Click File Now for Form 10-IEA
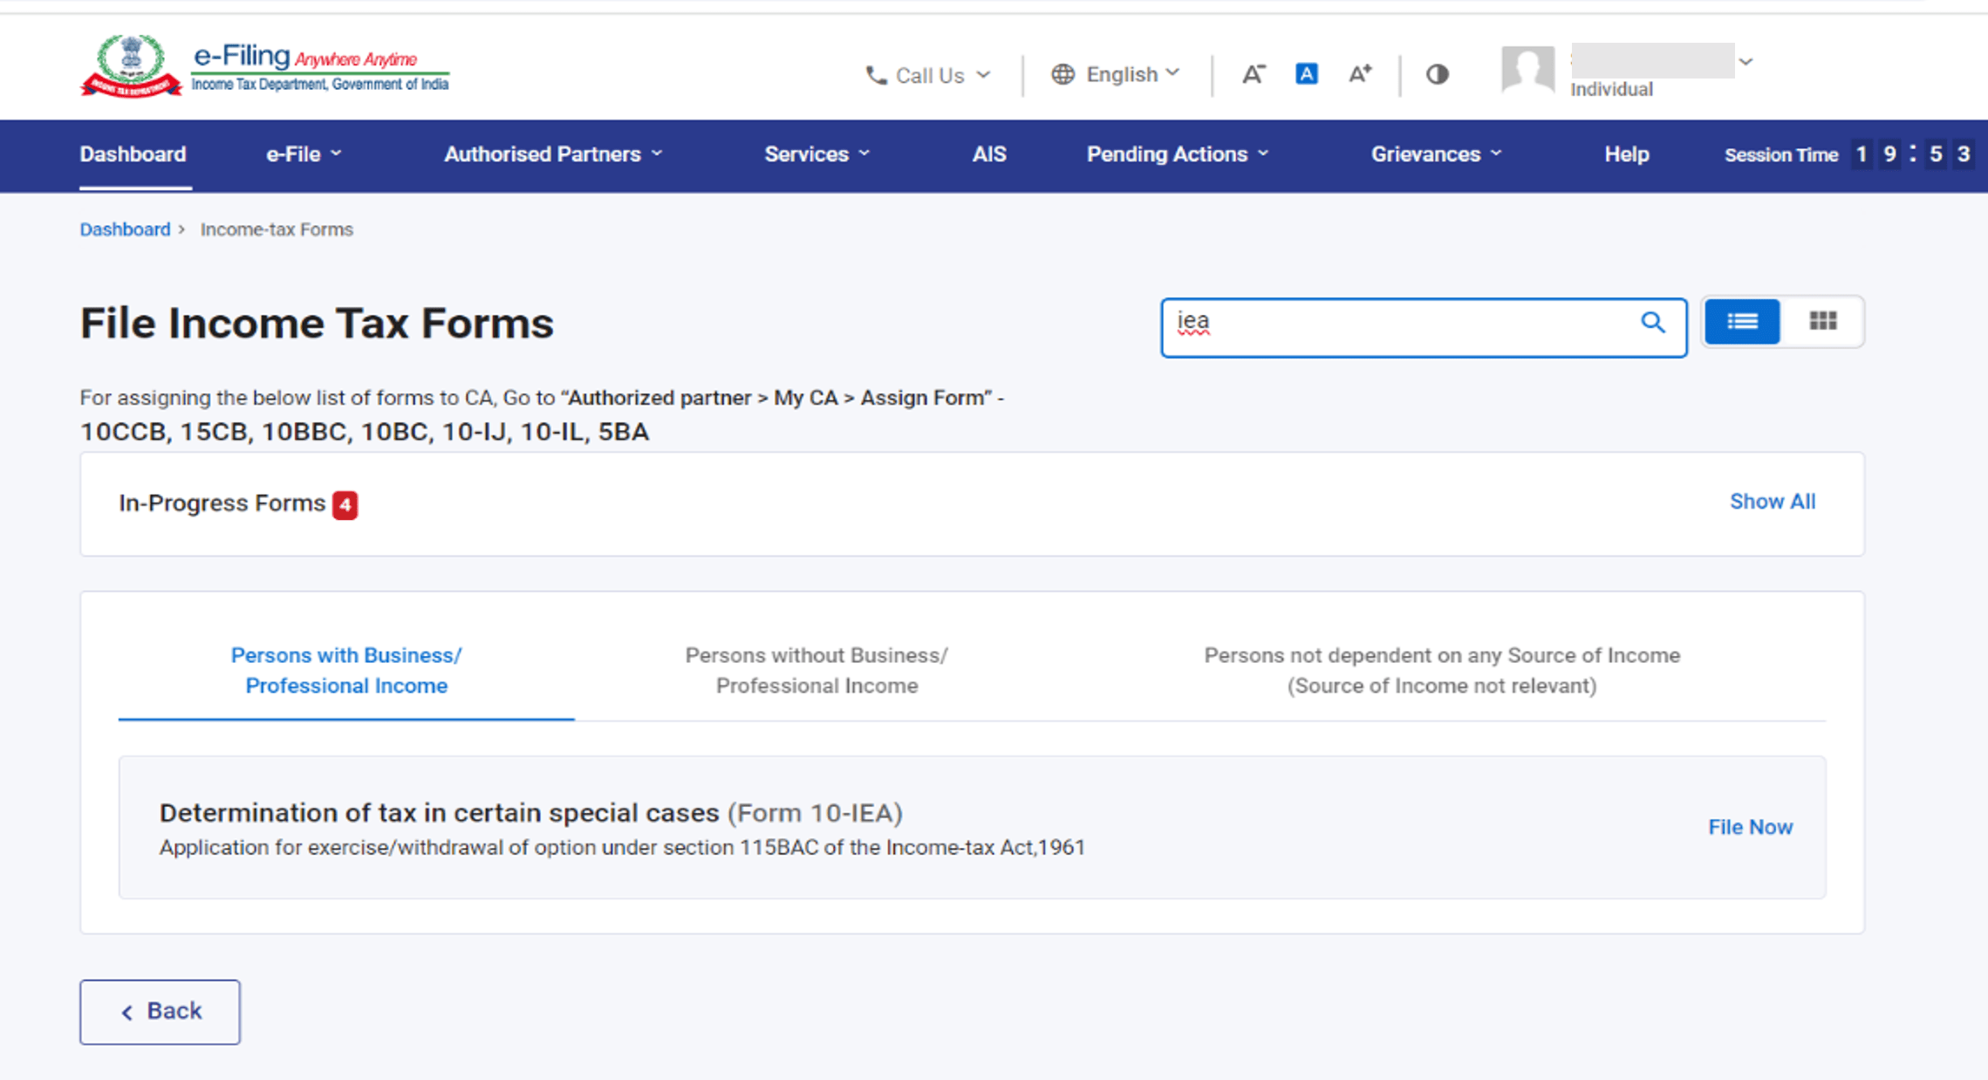The height and width of the screenshot is (1080, 1988). 1750,827
